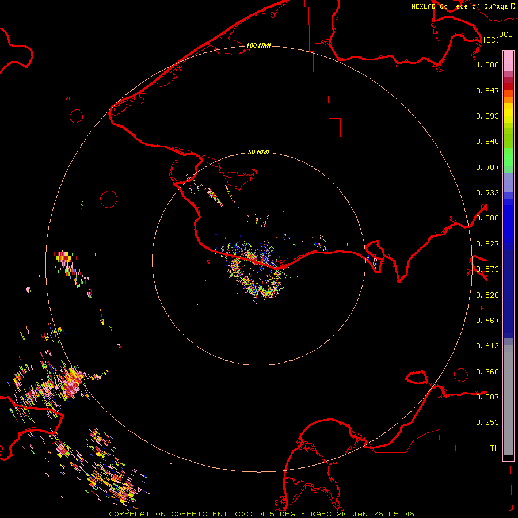
Task: Click the 0.840 scale value label
Action: click(487, 142)
